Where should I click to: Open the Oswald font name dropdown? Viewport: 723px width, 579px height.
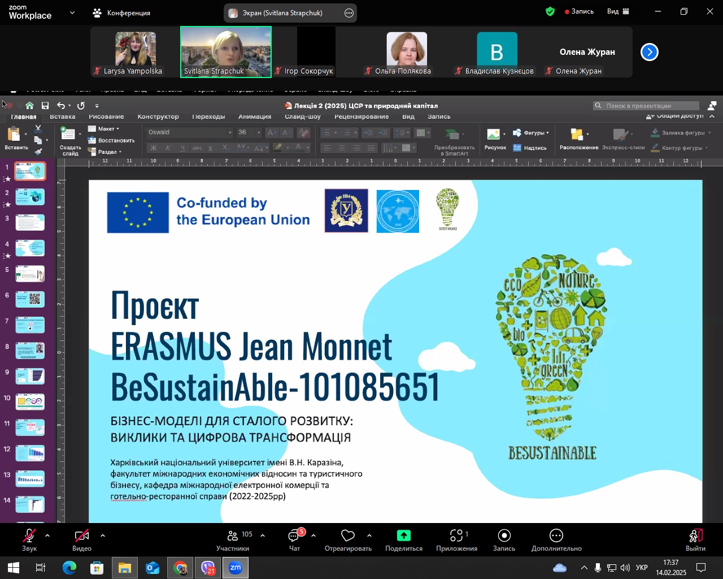(x=230, y=132)
